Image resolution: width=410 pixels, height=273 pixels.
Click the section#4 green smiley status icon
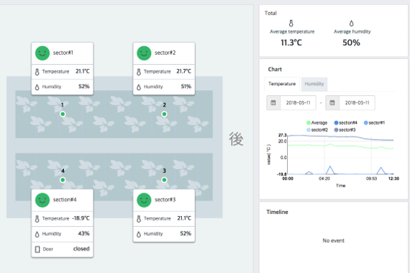tap(42, 200)
